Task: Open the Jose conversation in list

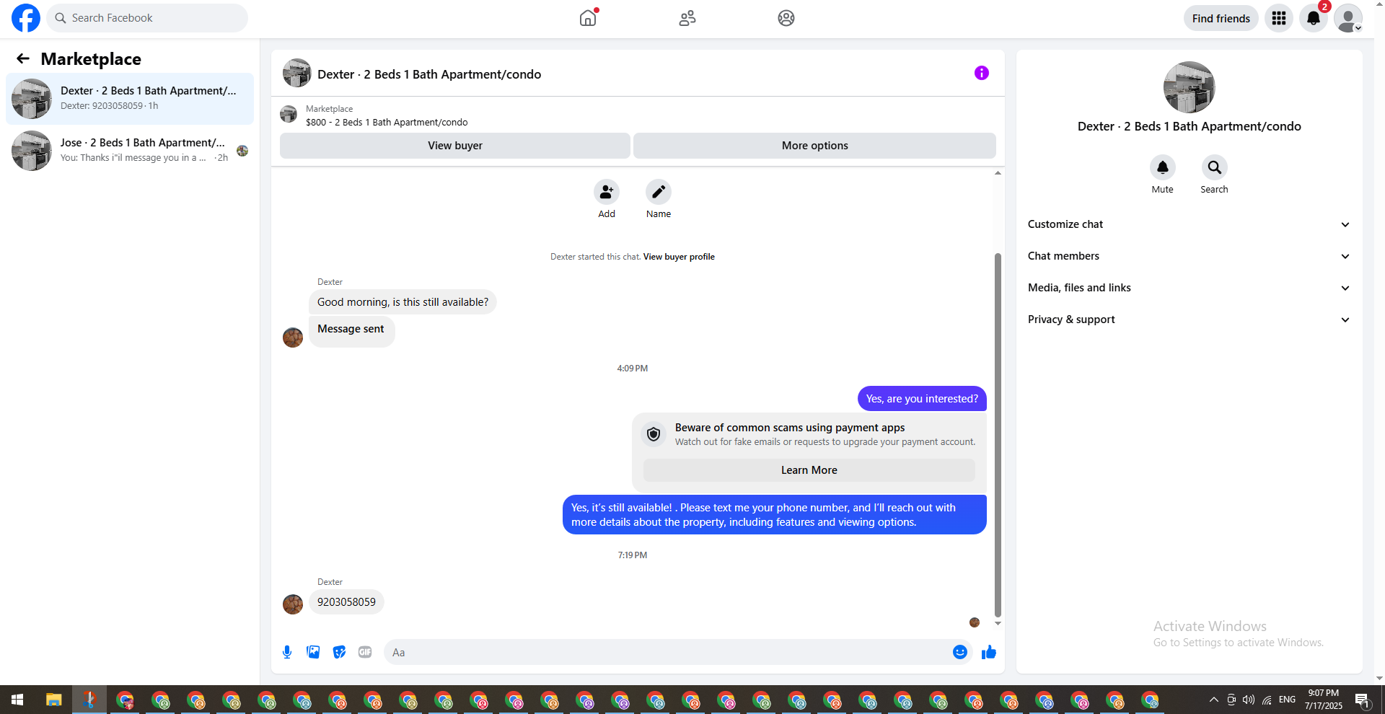Action: click(x=130, y=151)
